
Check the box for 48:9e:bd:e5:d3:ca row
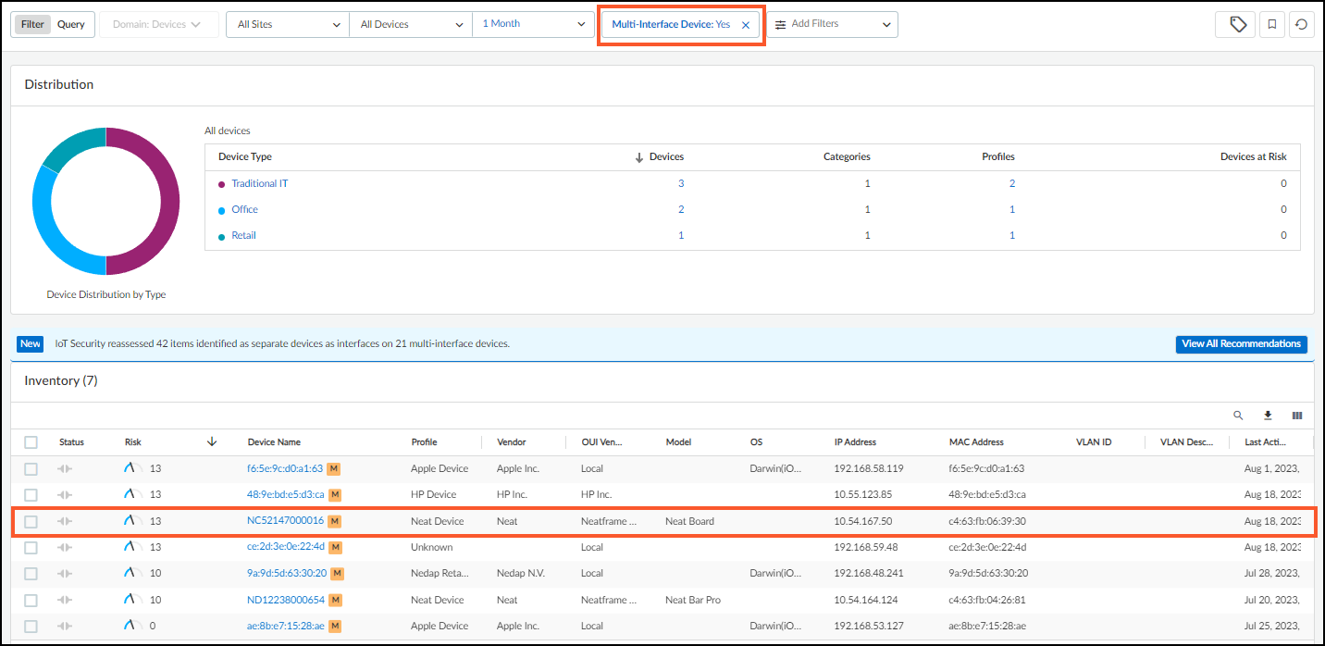31,495
